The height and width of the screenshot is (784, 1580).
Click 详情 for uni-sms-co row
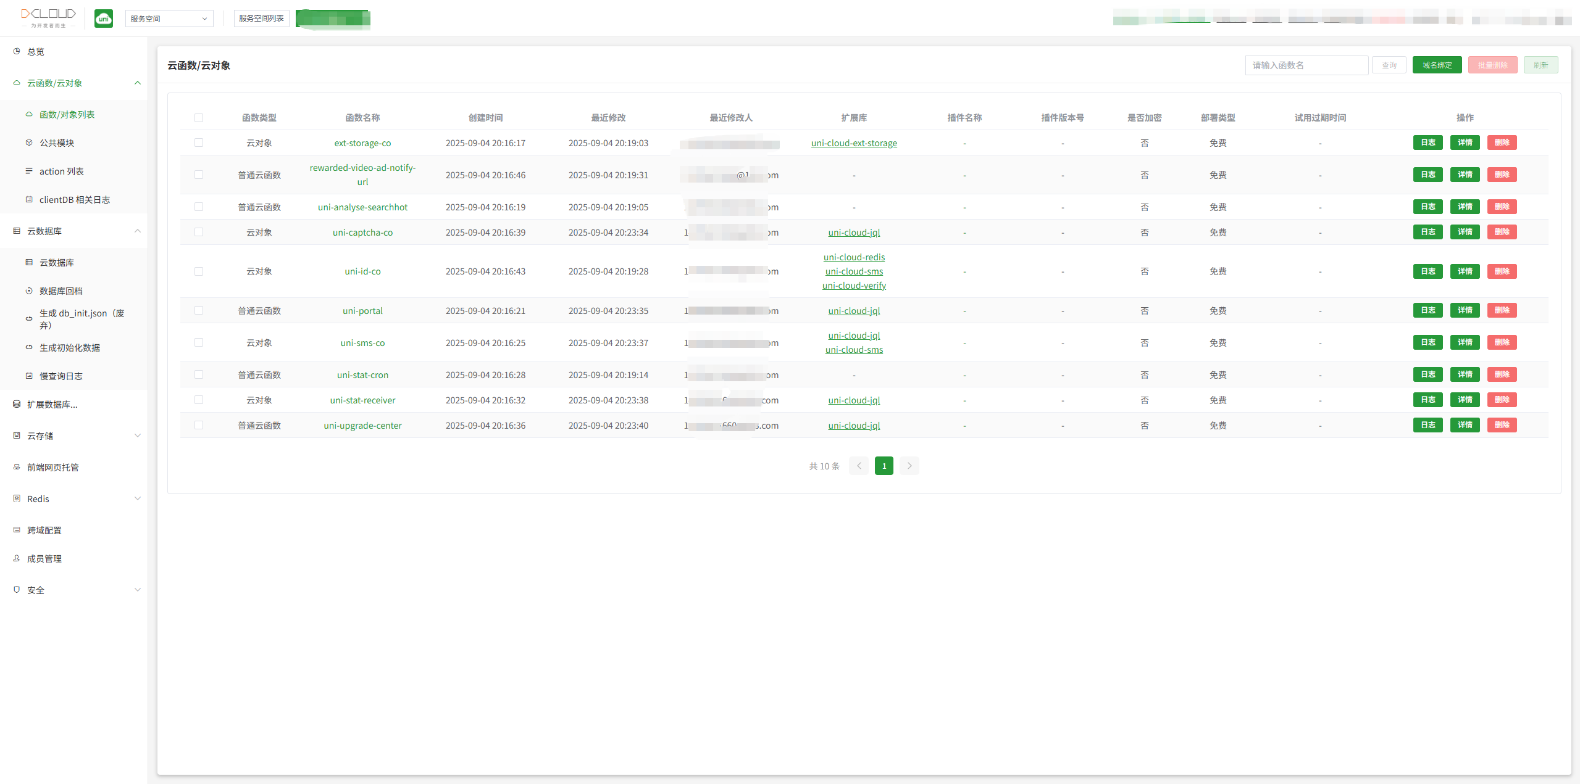coord(1465,342)
